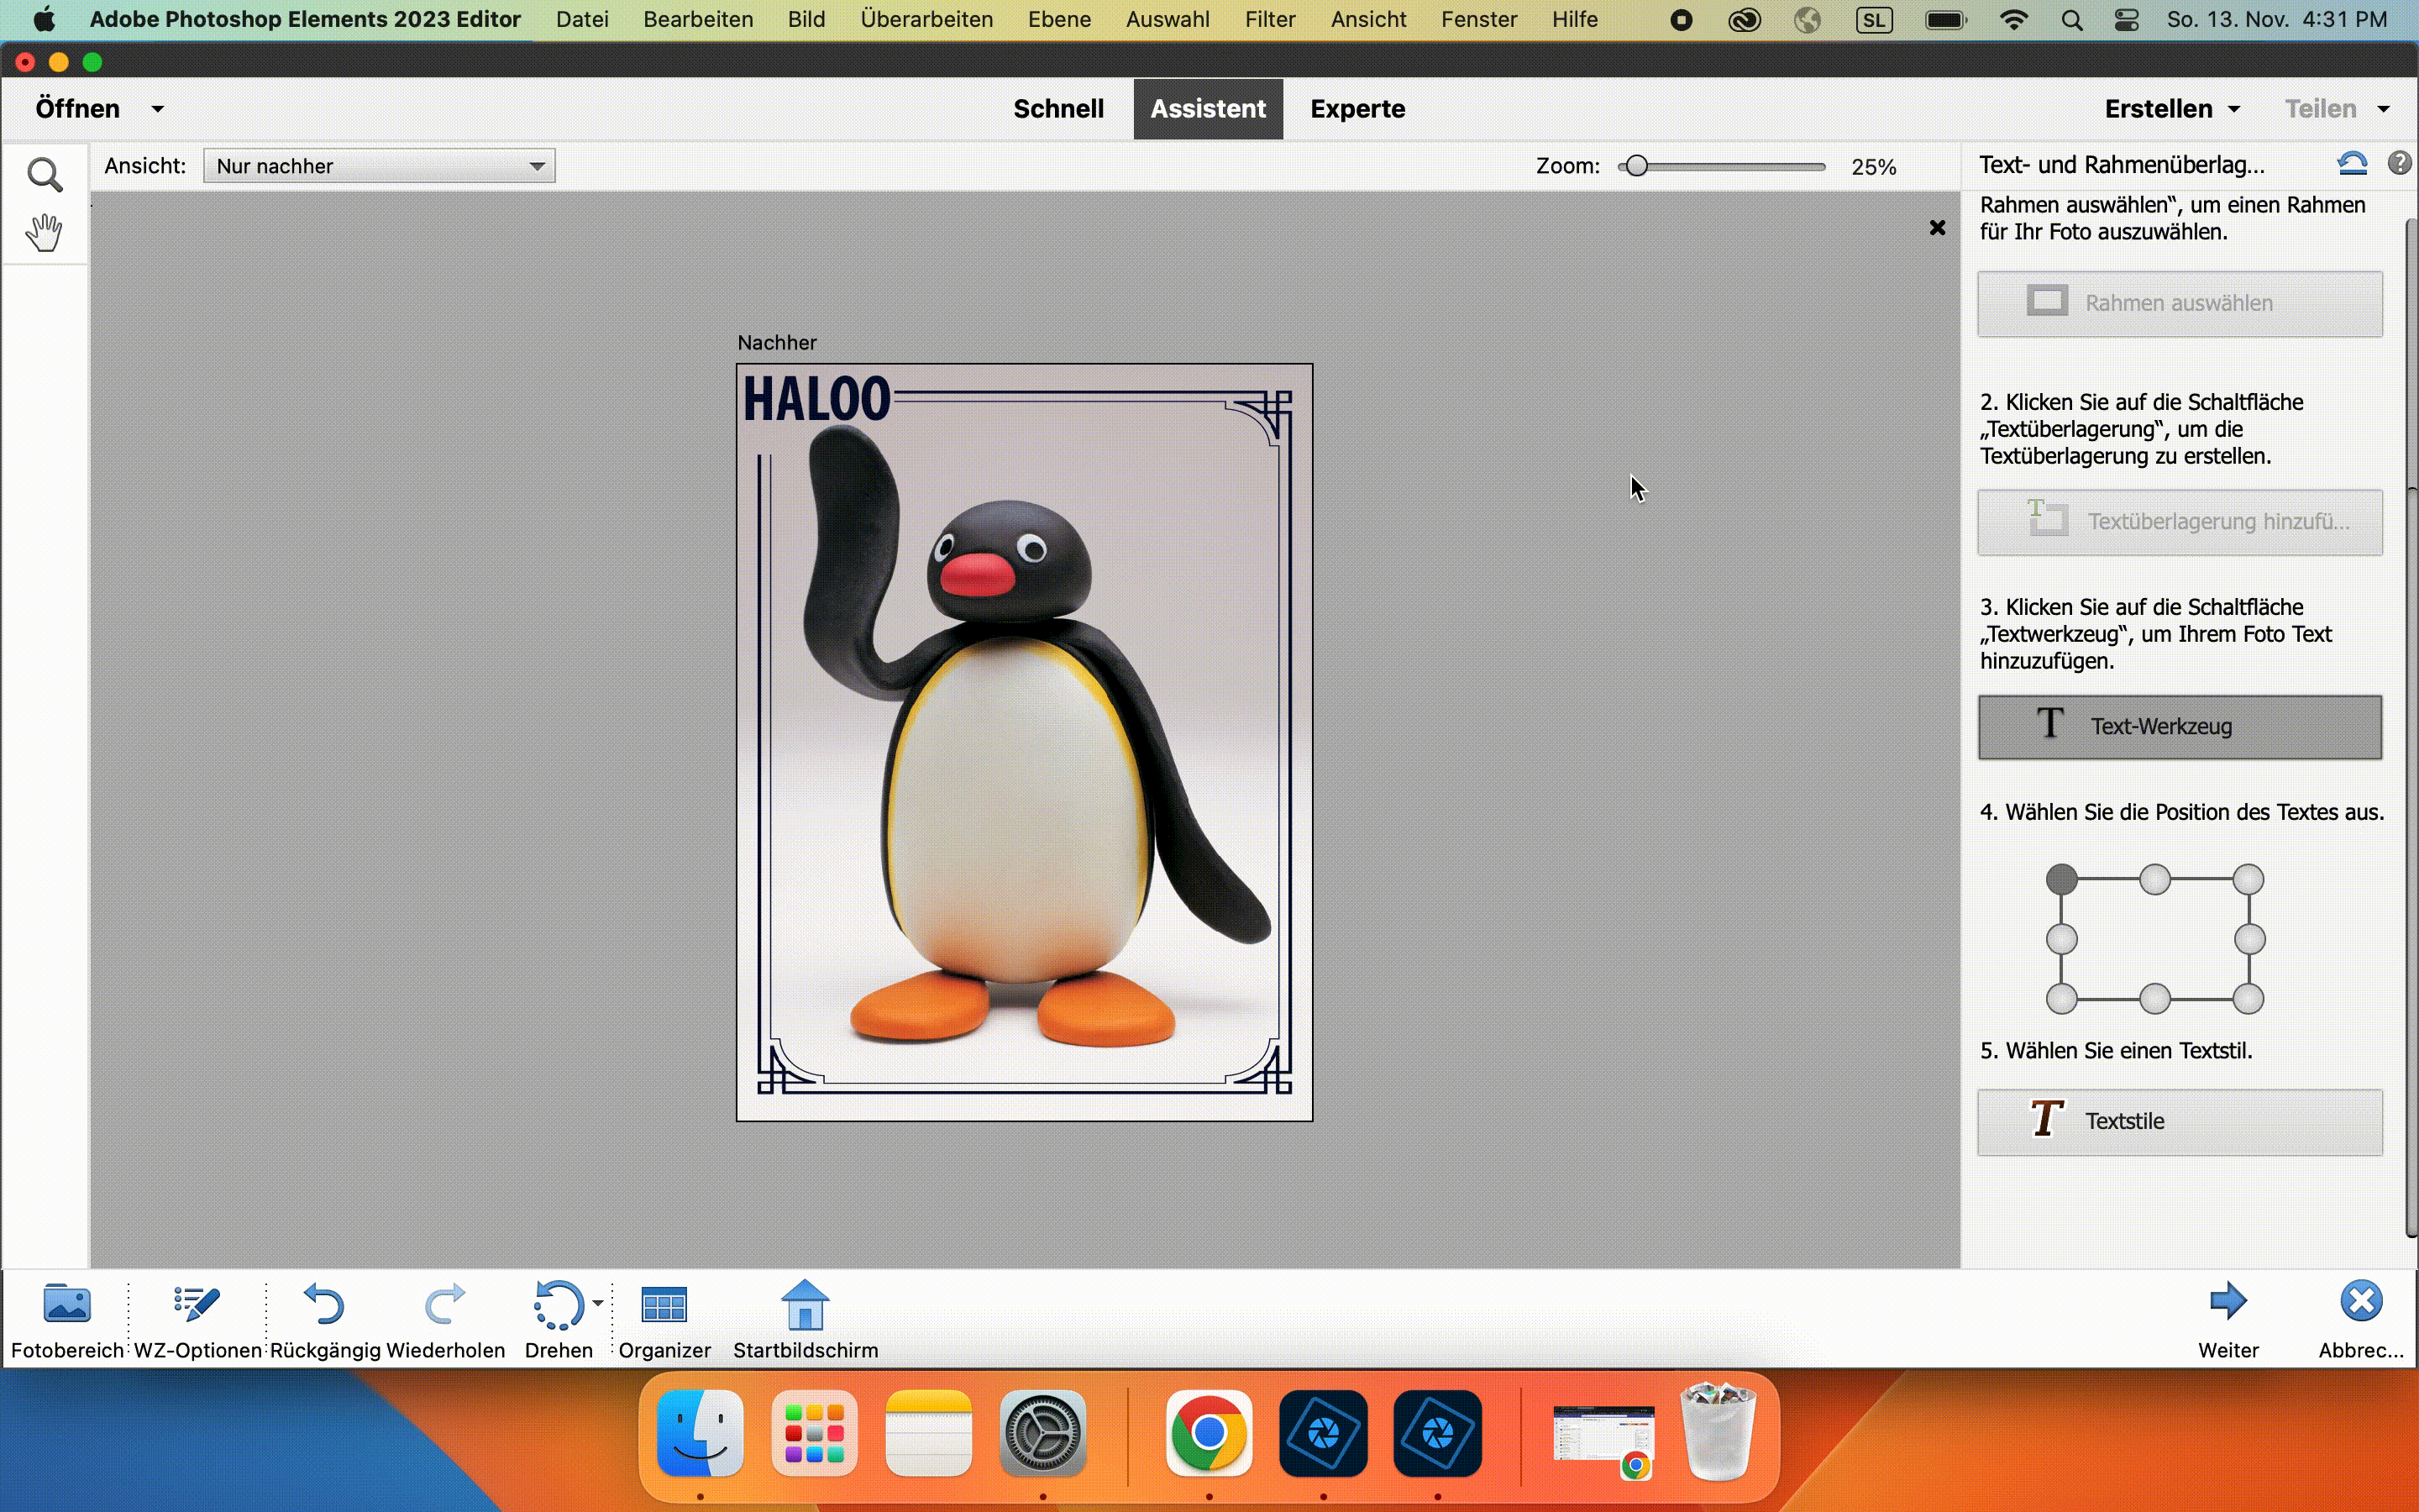The image size is (2419, 1512).
Task: Open WZ-Optionen tool options
Action: click(x=196, y=1303)
